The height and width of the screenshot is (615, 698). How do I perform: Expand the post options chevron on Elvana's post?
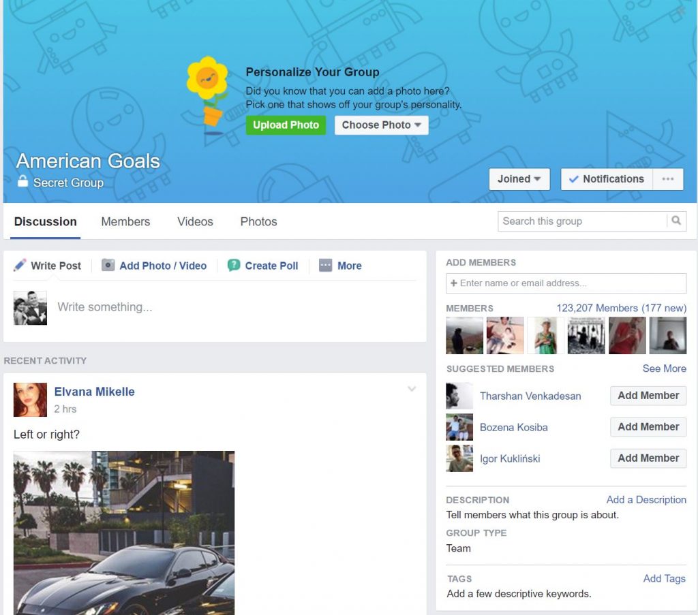pos(412,389)
